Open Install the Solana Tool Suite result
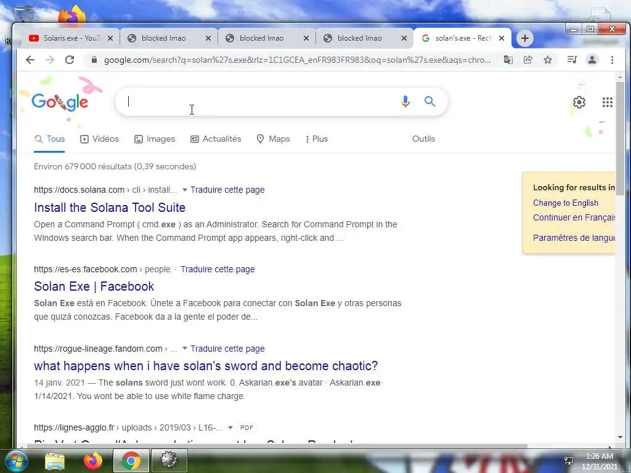Image resolution: width=631 pixels, height=473 pixels. (110, 208)
